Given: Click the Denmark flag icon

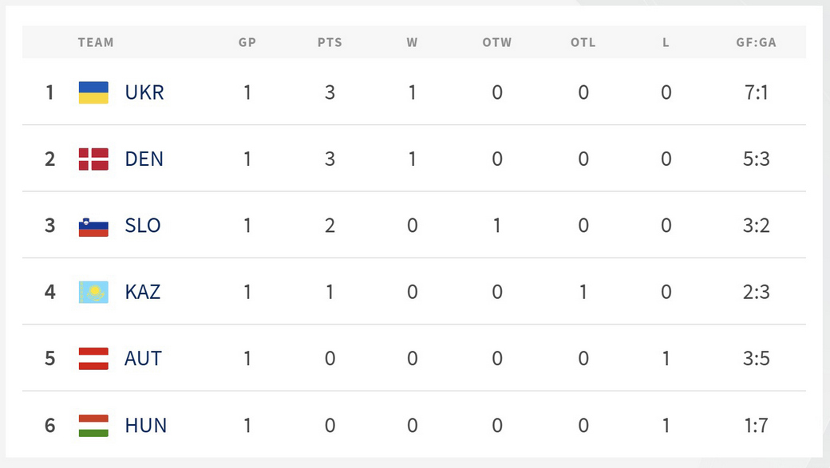Looking at the screenshot, I should click(x=93, y=159).
